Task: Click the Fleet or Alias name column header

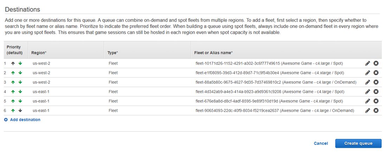Action: (213, 53)
